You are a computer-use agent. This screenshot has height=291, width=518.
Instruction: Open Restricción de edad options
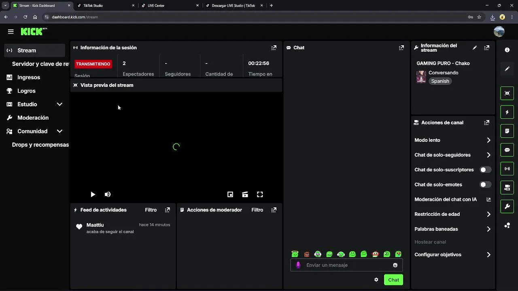pyautogui.click(x=452, y=214)
